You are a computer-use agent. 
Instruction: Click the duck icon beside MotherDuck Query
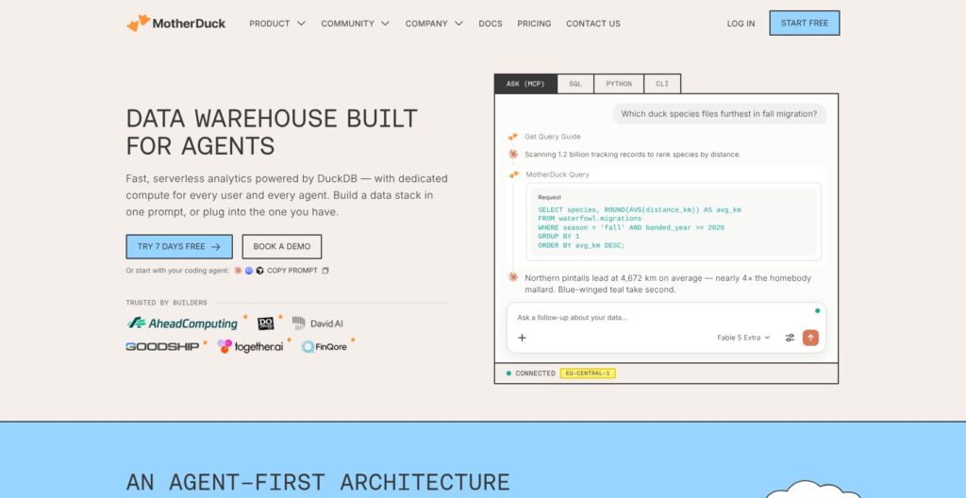tap(514, 175)
